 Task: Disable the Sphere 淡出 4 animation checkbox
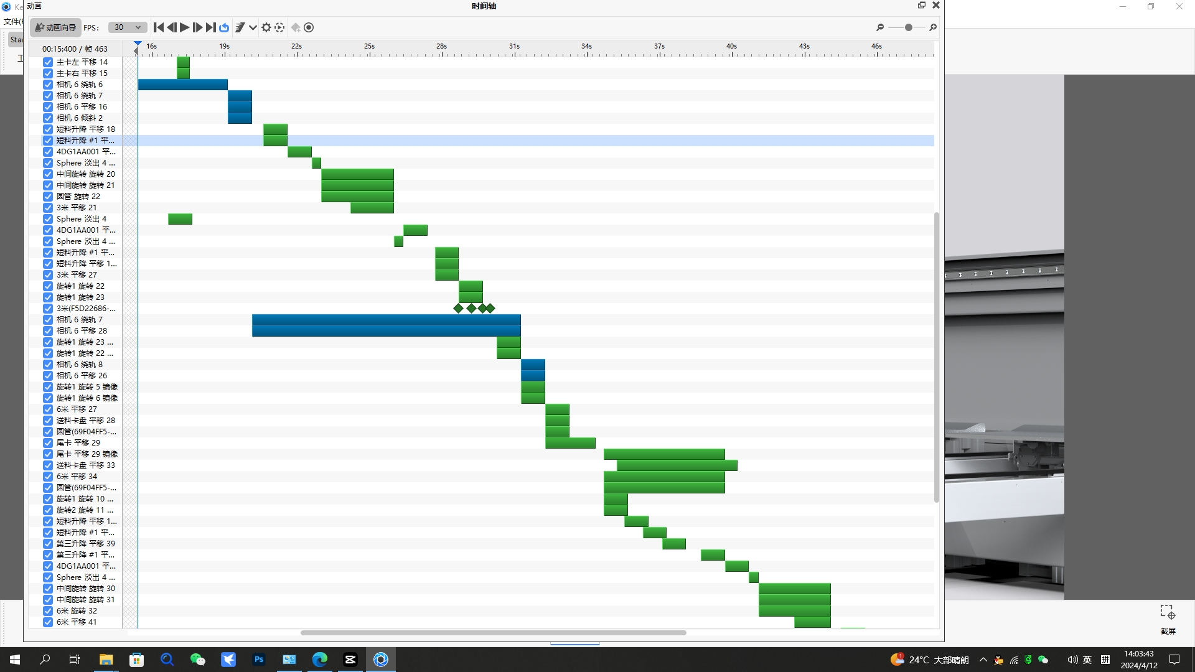pyautogui.click(x=48, y=219)
